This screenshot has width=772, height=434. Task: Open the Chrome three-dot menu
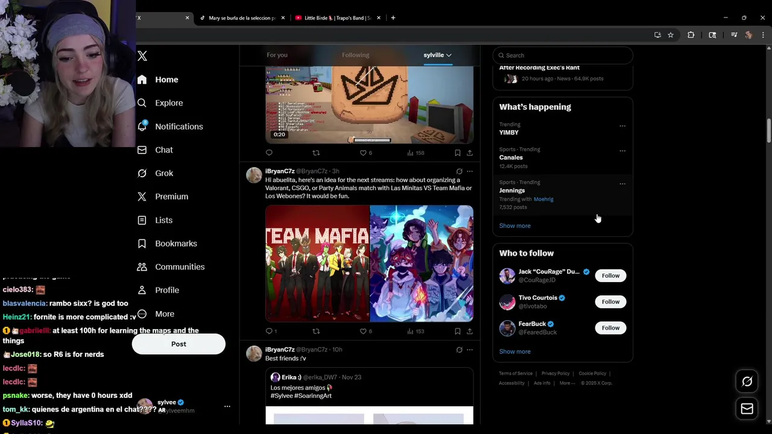[x=763, y=35]
